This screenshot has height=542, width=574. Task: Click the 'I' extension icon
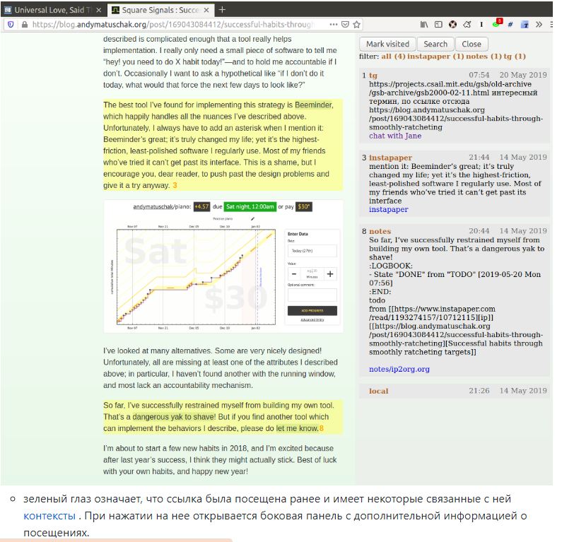coord(481,25)
